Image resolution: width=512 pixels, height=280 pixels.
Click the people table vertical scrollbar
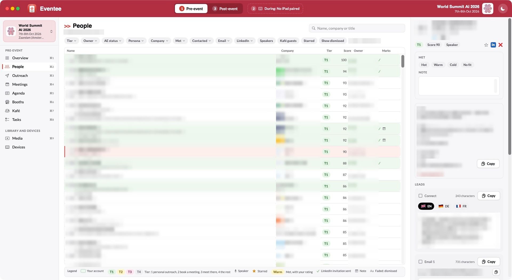click(x=403, y=61)
